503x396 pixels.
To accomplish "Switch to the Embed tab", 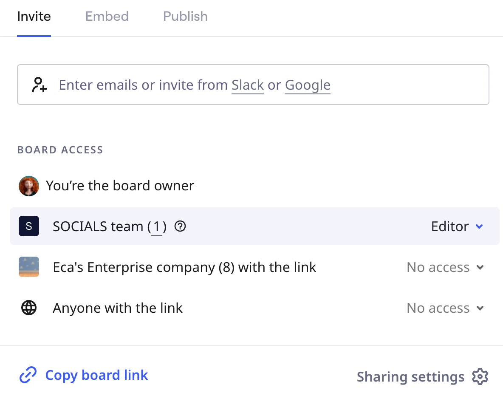I will (107, 17).
